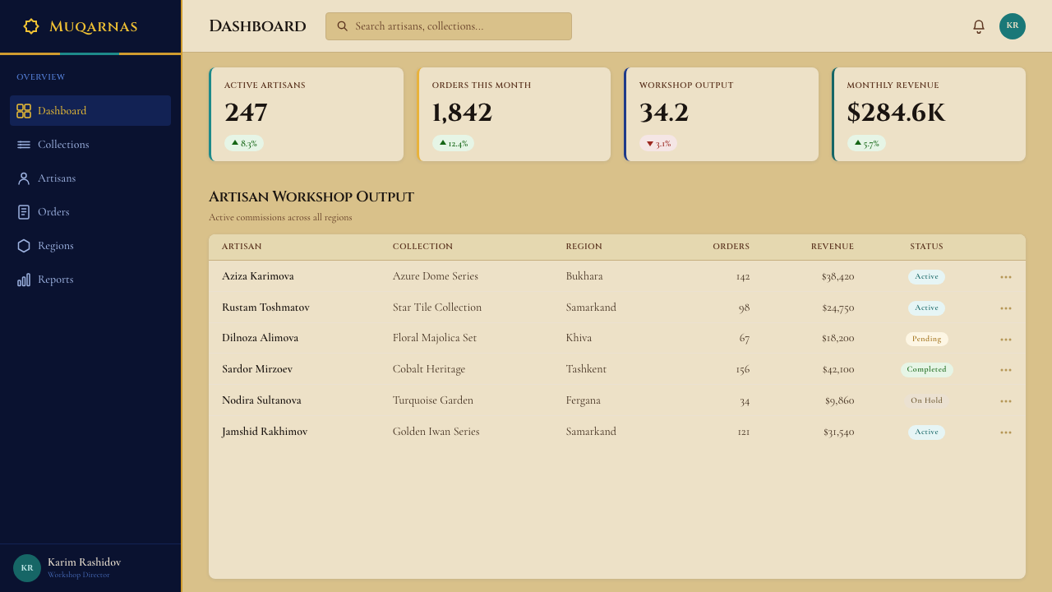
Task: Click the 3.1% decrease badge
Action: [x=658, y=143]
